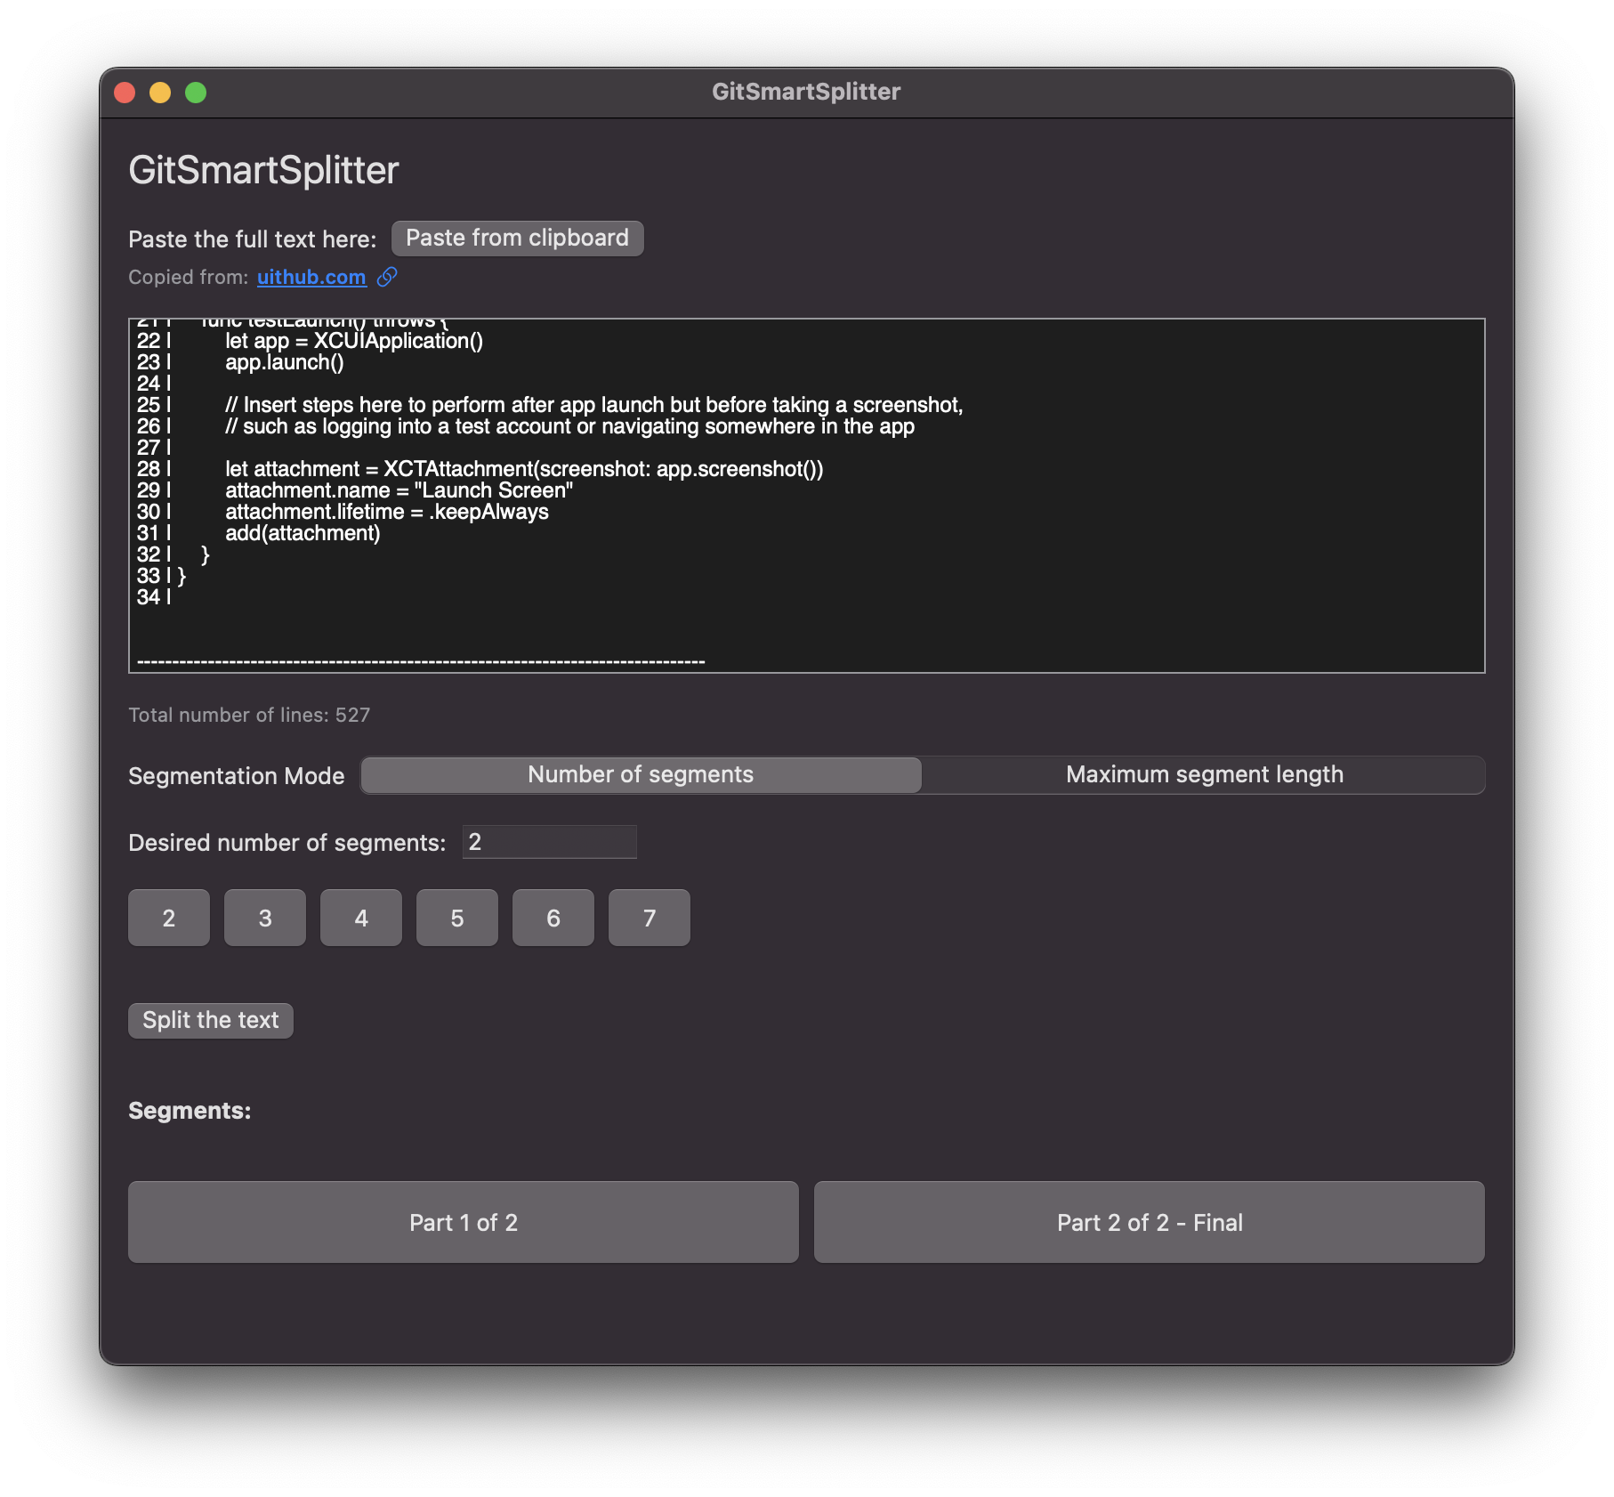Choose preset 3 segments button
This screenshot has width=1614, height=1497.
pos(265,918)
